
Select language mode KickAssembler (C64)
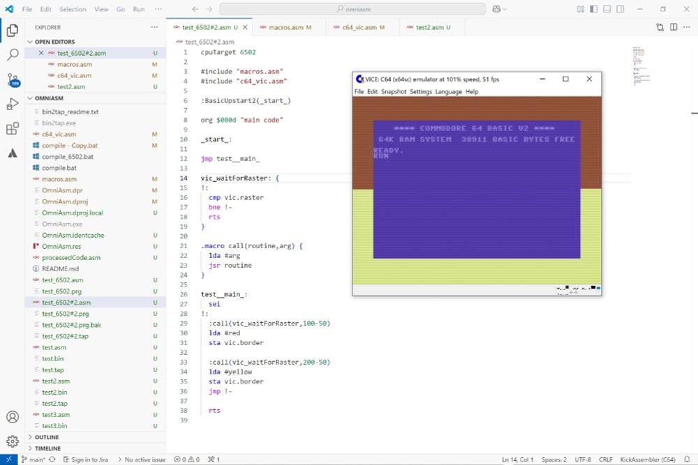(647, 459)
